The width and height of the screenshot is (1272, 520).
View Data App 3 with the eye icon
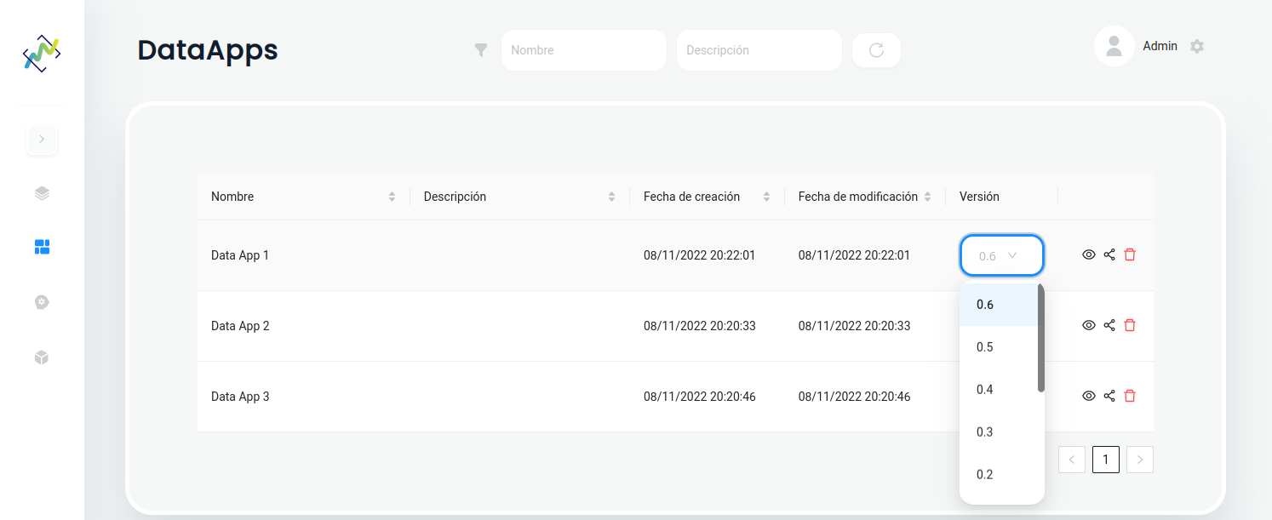pos(1088,396)
